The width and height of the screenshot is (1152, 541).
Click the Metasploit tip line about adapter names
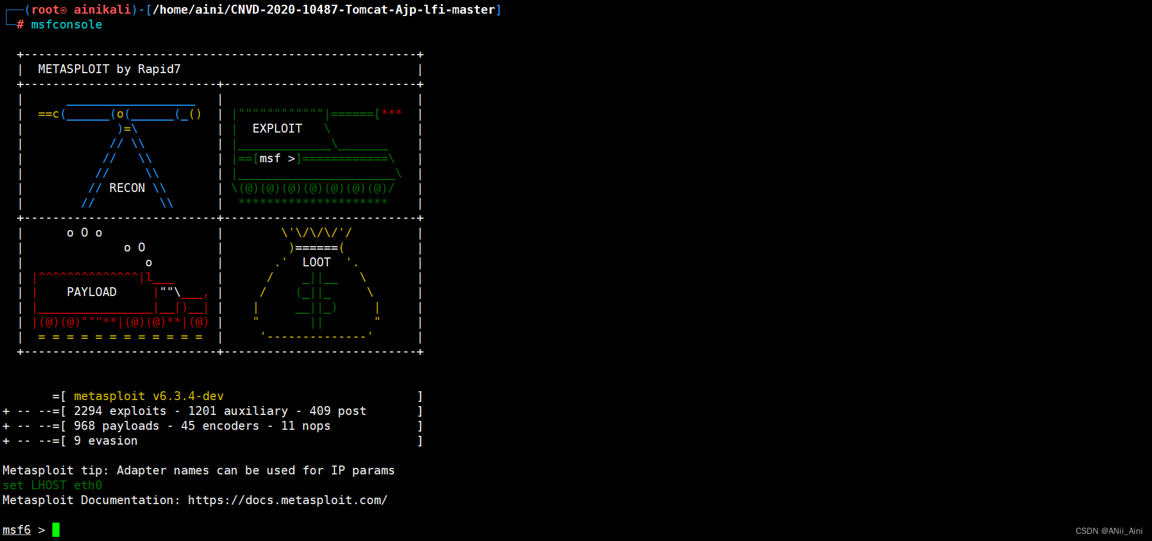199,470
